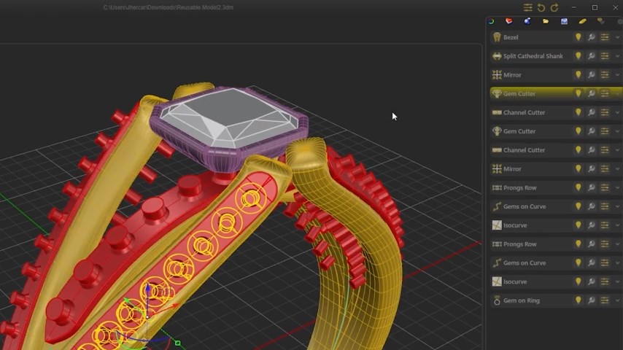Click the magnifier on Gem on Ring row
This screenshot has height=350, width=623.
(x=592, y=300)
